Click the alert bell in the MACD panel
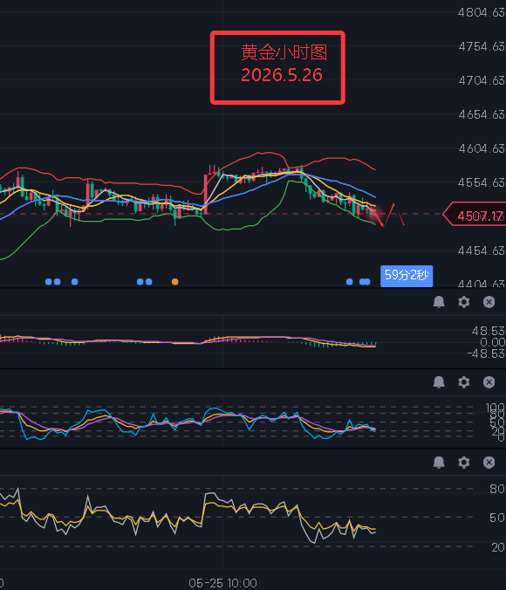 [439, 302]
